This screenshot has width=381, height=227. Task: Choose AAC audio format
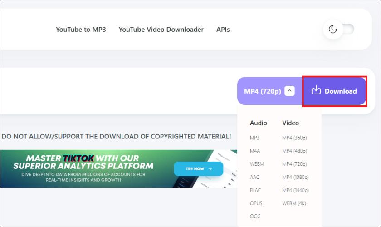(254, 177)
